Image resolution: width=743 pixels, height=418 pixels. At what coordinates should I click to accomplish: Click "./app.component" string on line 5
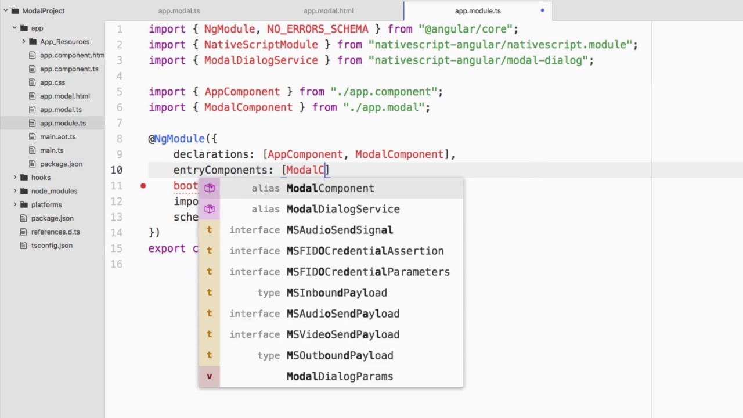(x=383, y=92)
